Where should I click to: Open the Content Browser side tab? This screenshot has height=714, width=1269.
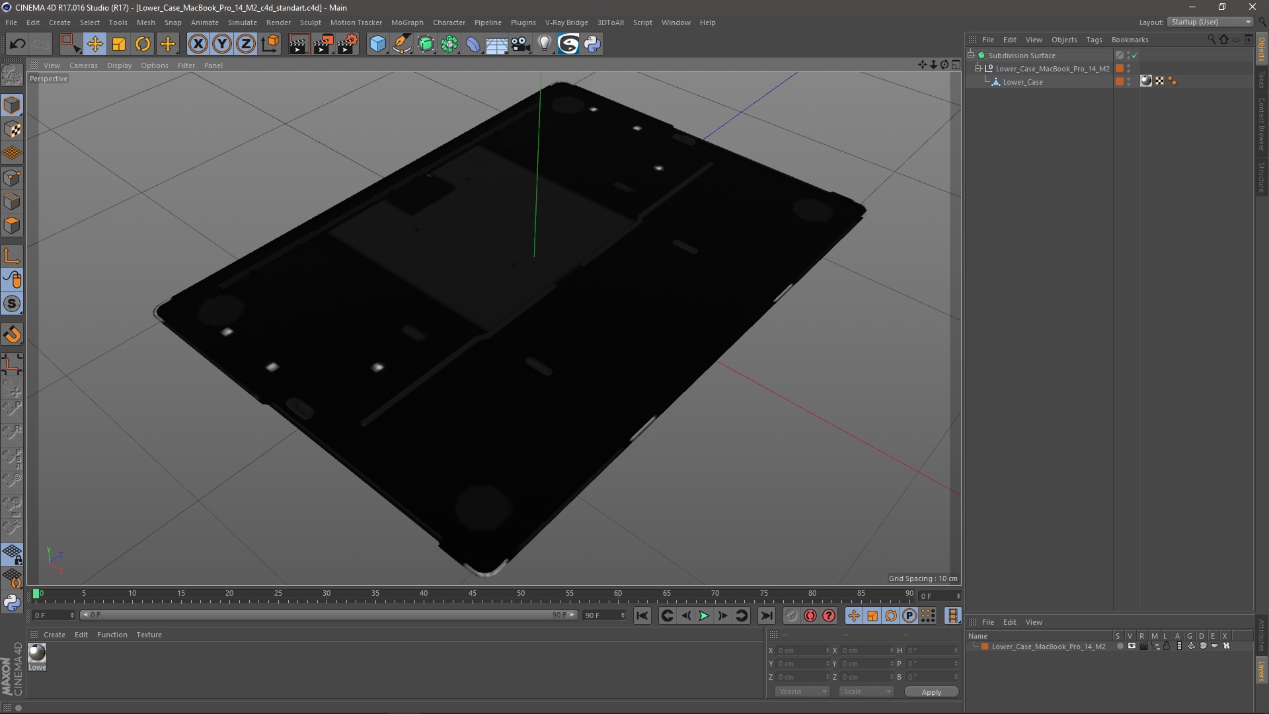(x=1261, y=124)
